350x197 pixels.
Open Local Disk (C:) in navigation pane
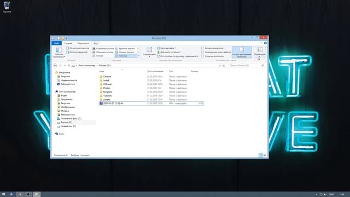pyautogui.click(x=71, y=118)
